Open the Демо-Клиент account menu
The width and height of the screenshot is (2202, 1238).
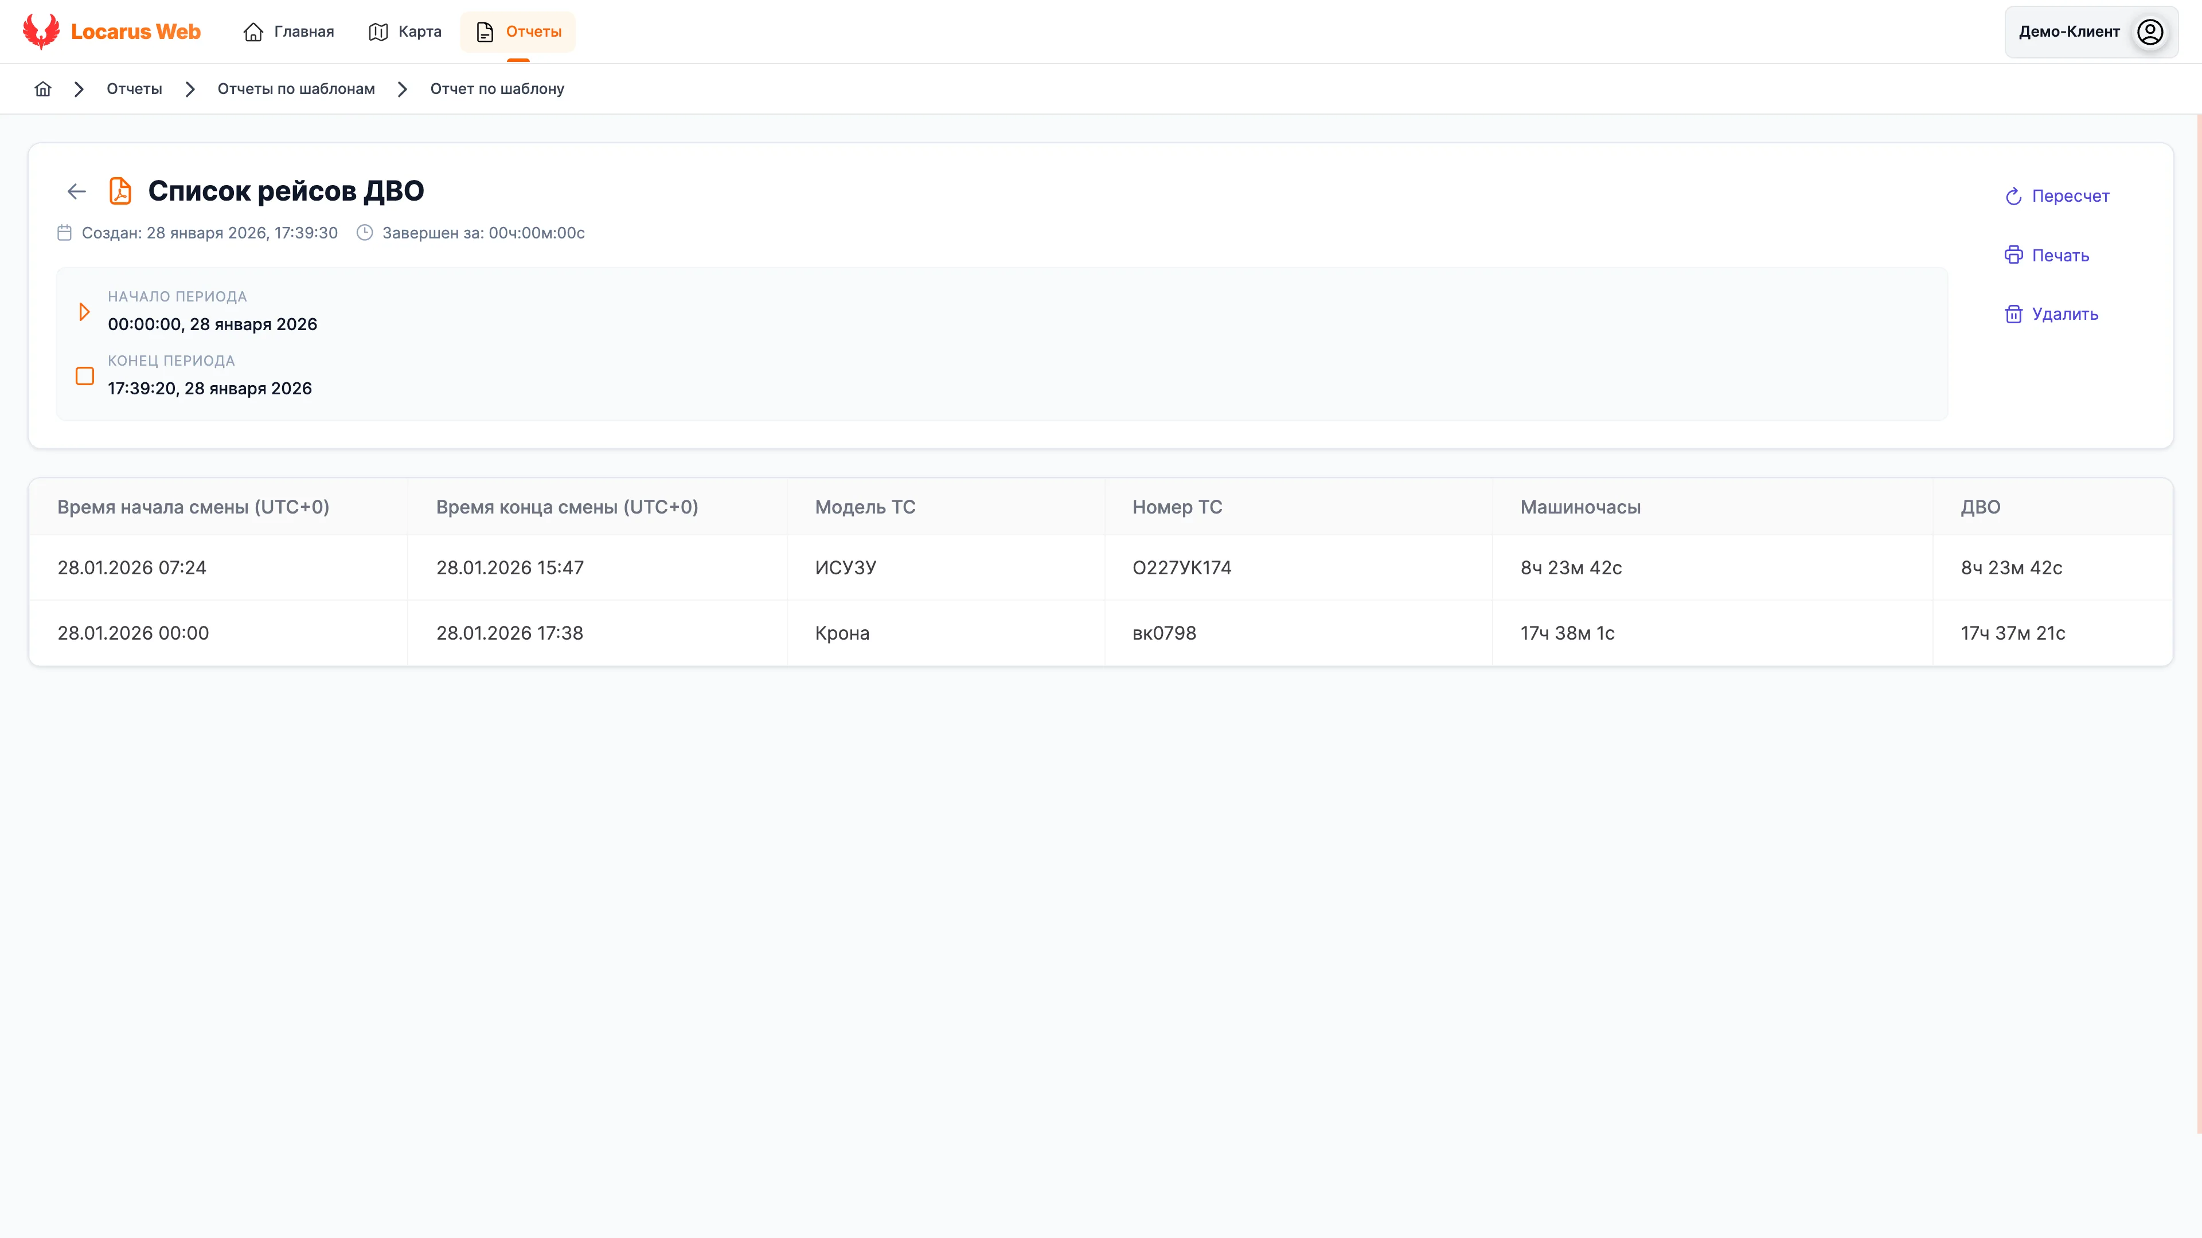(x=2068, y=32)
